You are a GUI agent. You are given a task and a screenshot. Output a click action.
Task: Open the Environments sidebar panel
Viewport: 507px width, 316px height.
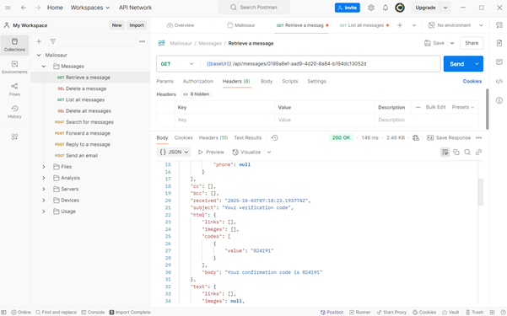click(x=14, y=67)
